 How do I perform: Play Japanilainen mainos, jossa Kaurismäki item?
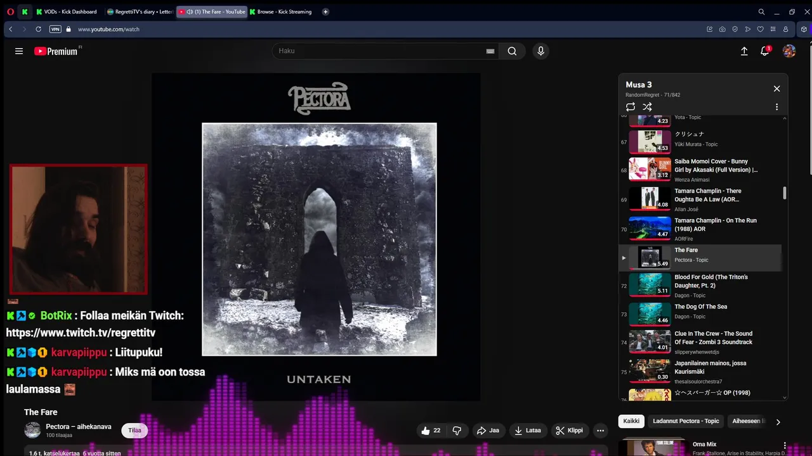[x=700, y=372]
